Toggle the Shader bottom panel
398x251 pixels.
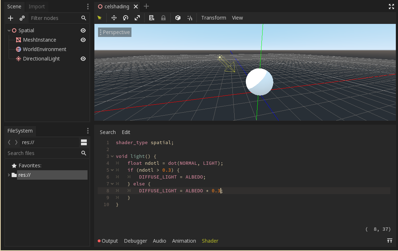coord(210,241)
